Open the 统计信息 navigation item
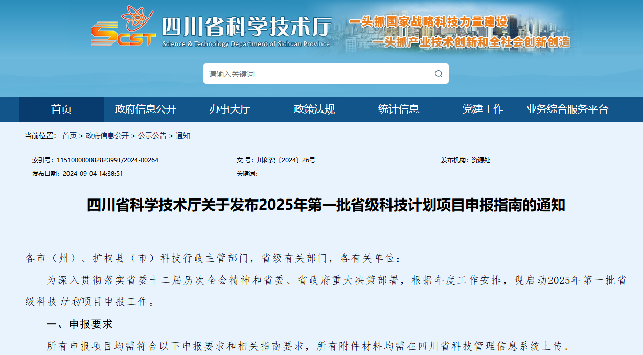Viewport: 643px width, 355px height. point(399,109)
